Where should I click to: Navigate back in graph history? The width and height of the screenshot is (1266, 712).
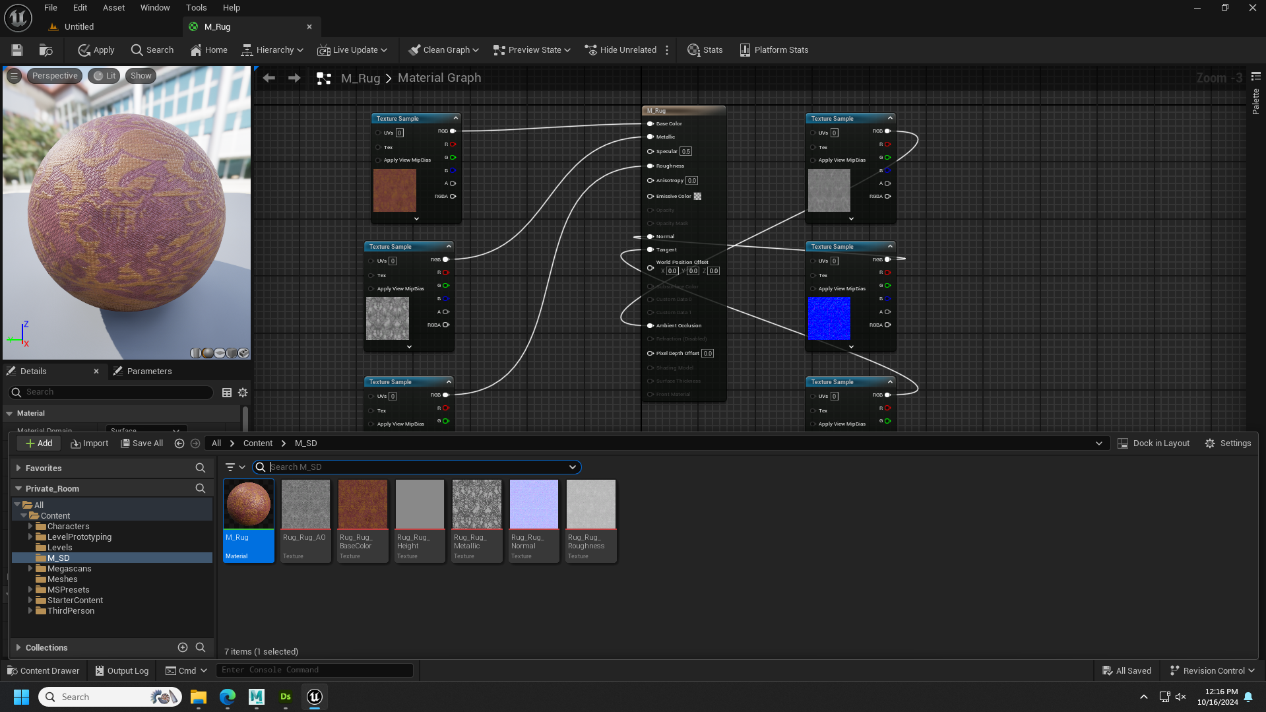269,78
